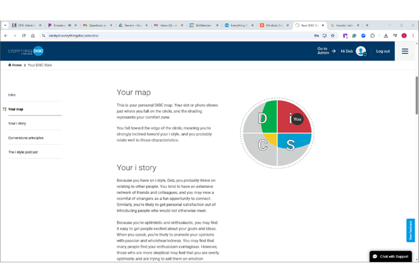Switch to the EPIC Admin browser tab
This screenshot has height=279, width=419.
[26, 25]
